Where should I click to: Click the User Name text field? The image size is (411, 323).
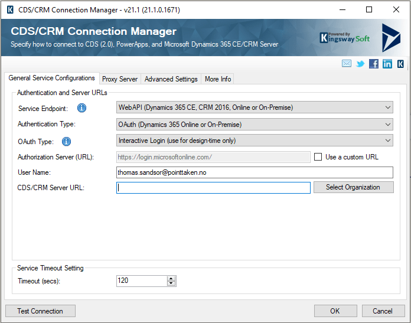(x=255, y=172)
